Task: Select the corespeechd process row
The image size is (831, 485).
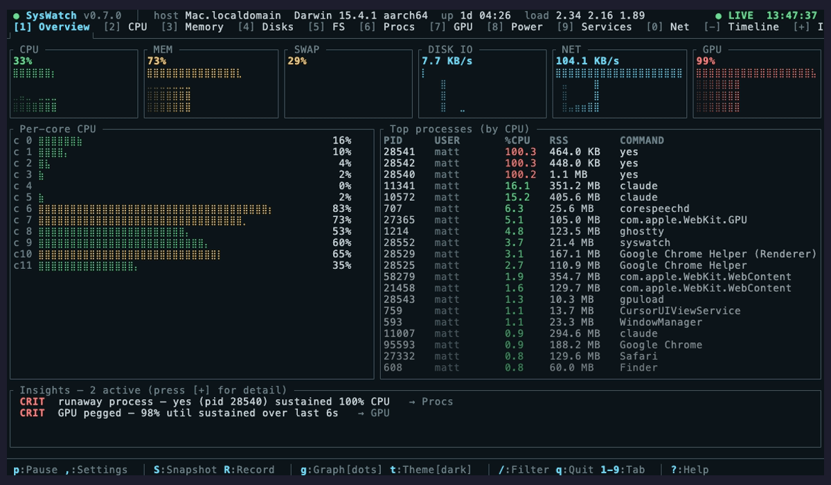Action: click(600, 209)
